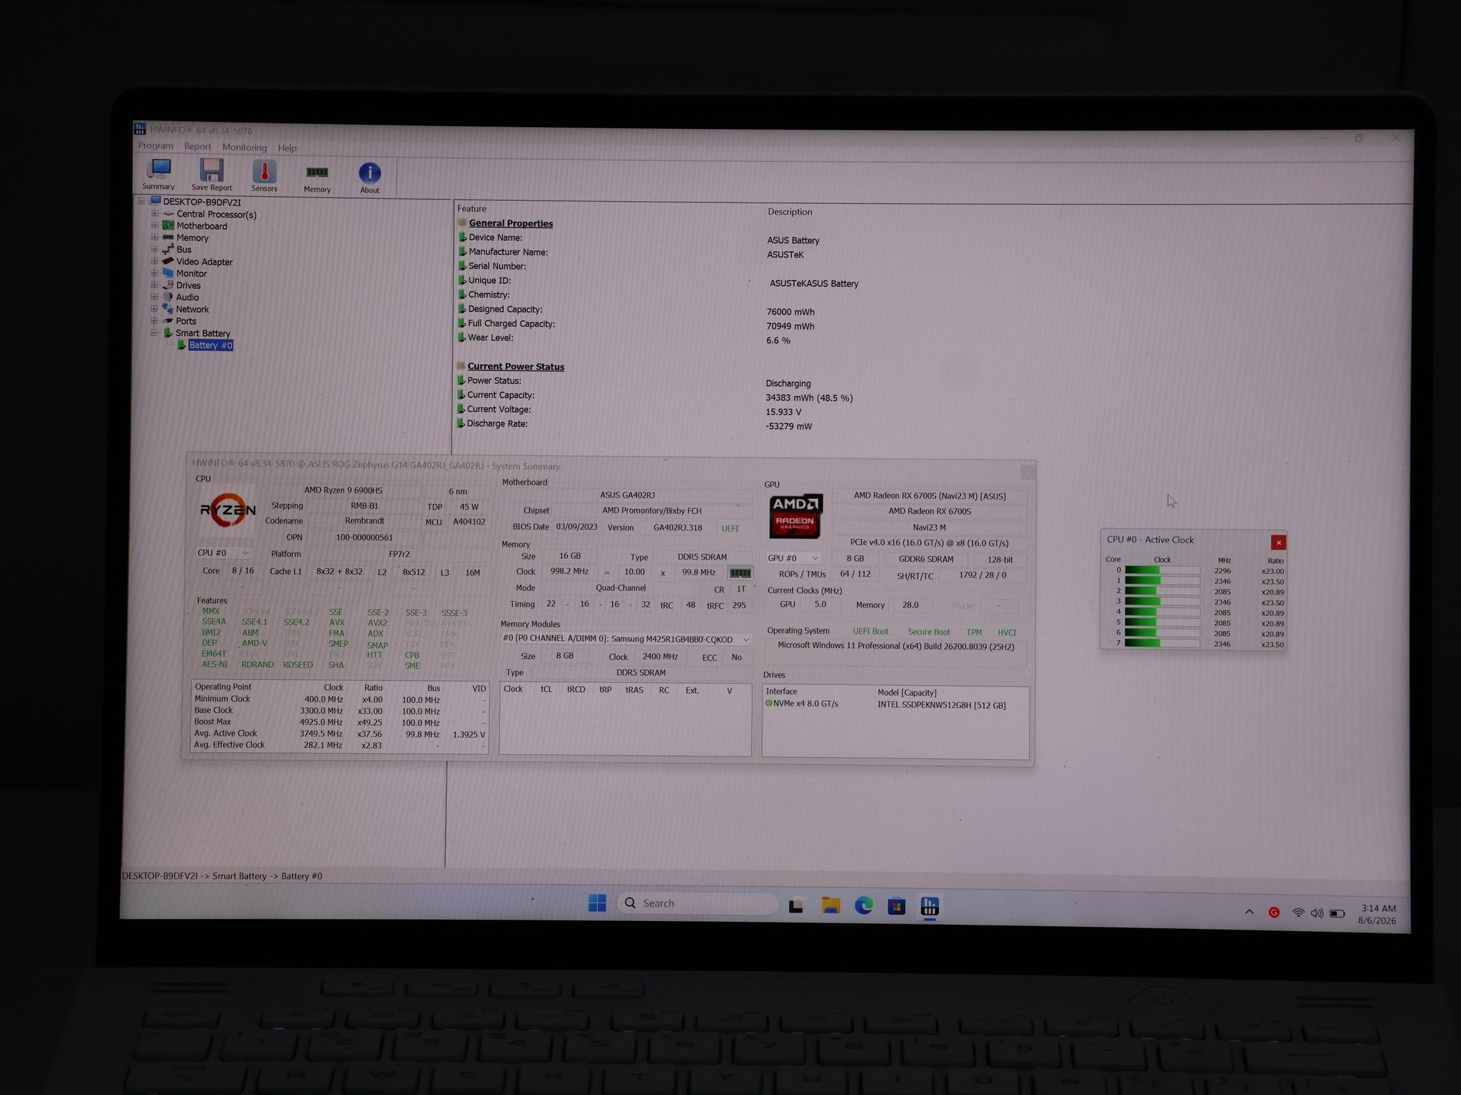
Task: Open the GPU #0 selector dropdown
Action: [x=793, y=558]
